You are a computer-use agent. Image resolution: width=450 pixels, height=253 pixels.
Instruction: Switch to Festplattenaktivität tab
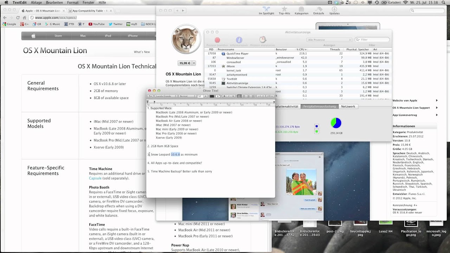[x=288, y=106]
